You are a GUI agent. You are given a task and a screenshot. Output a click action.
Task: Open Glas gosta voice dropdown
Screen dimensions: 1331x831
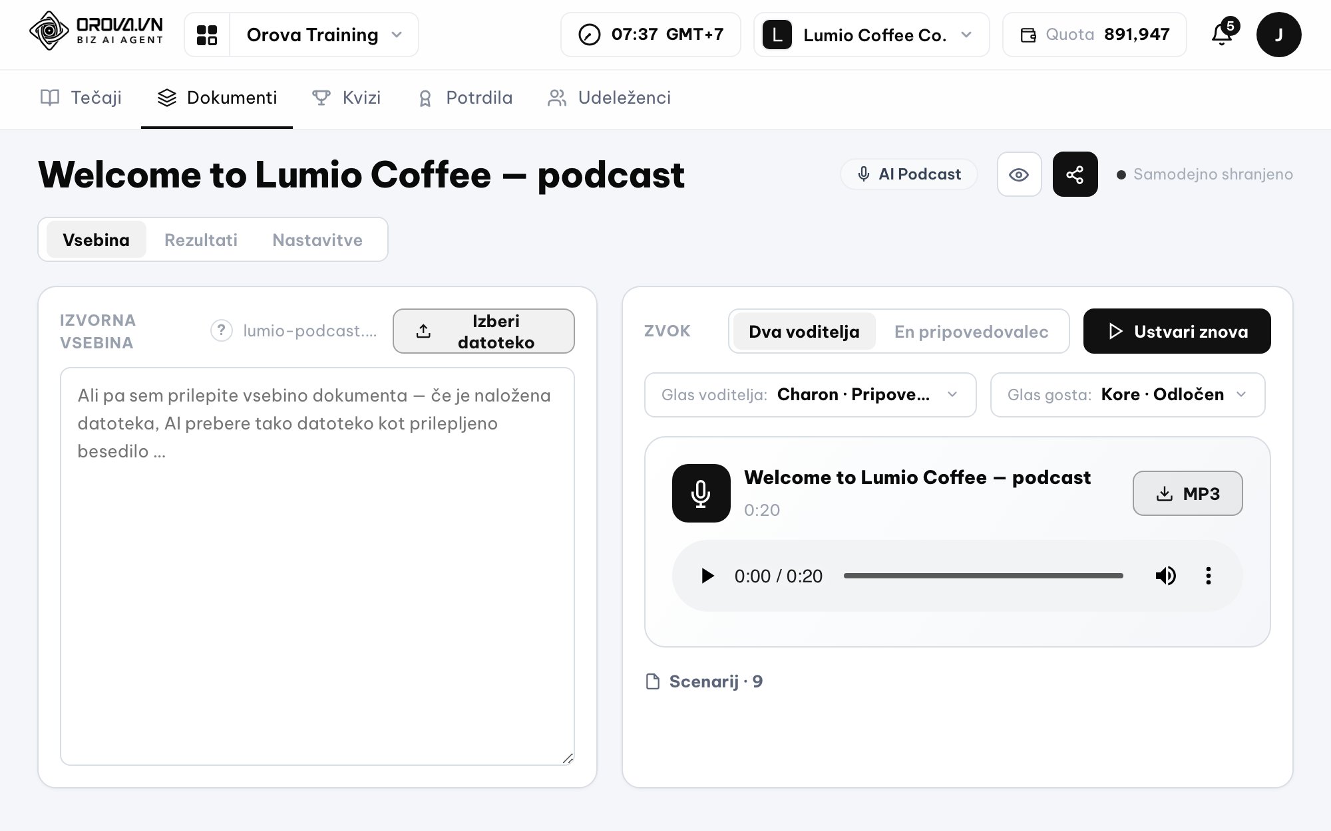(1127, 395)
